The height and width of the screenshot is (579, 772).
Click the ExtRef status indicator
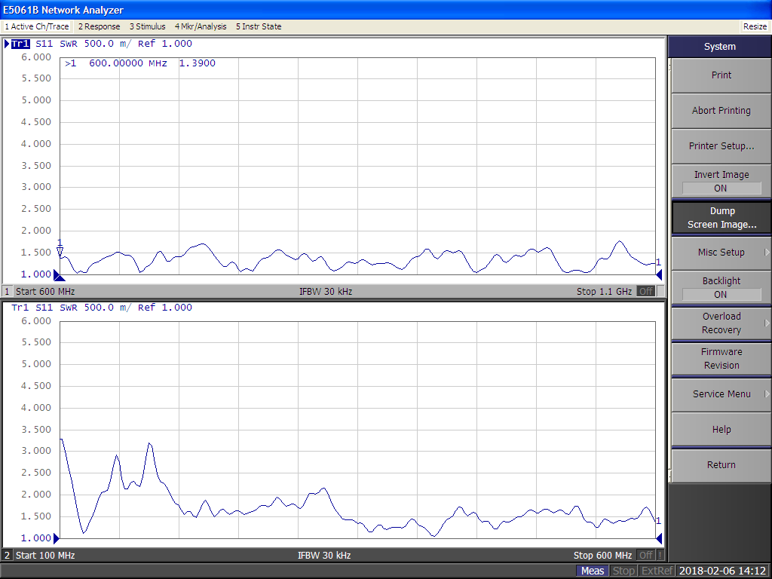[x=656, y=571]
